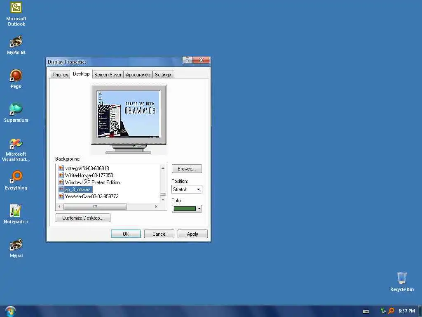Click the green arrow tray icon
Viewport: 422px width, 317px height.
383,311
